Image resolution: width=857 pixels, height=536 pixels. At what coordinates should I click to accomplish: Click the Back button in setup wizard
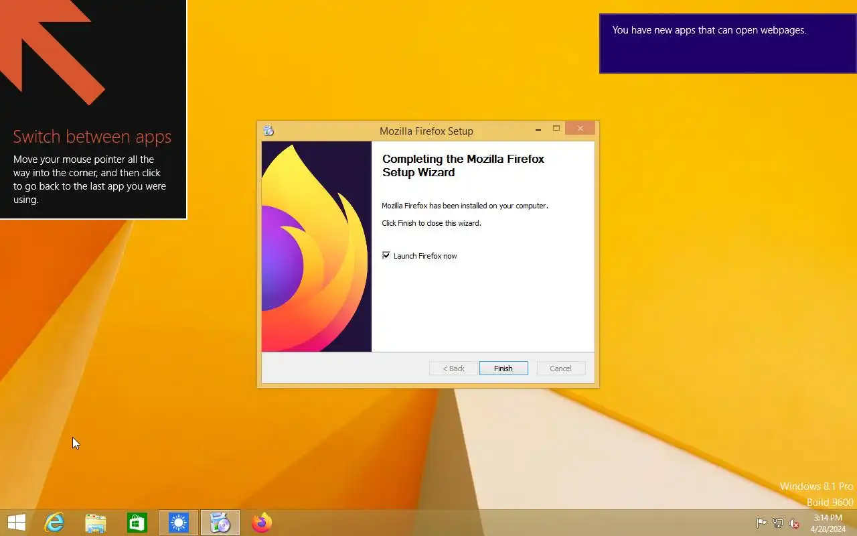point(453,368)
